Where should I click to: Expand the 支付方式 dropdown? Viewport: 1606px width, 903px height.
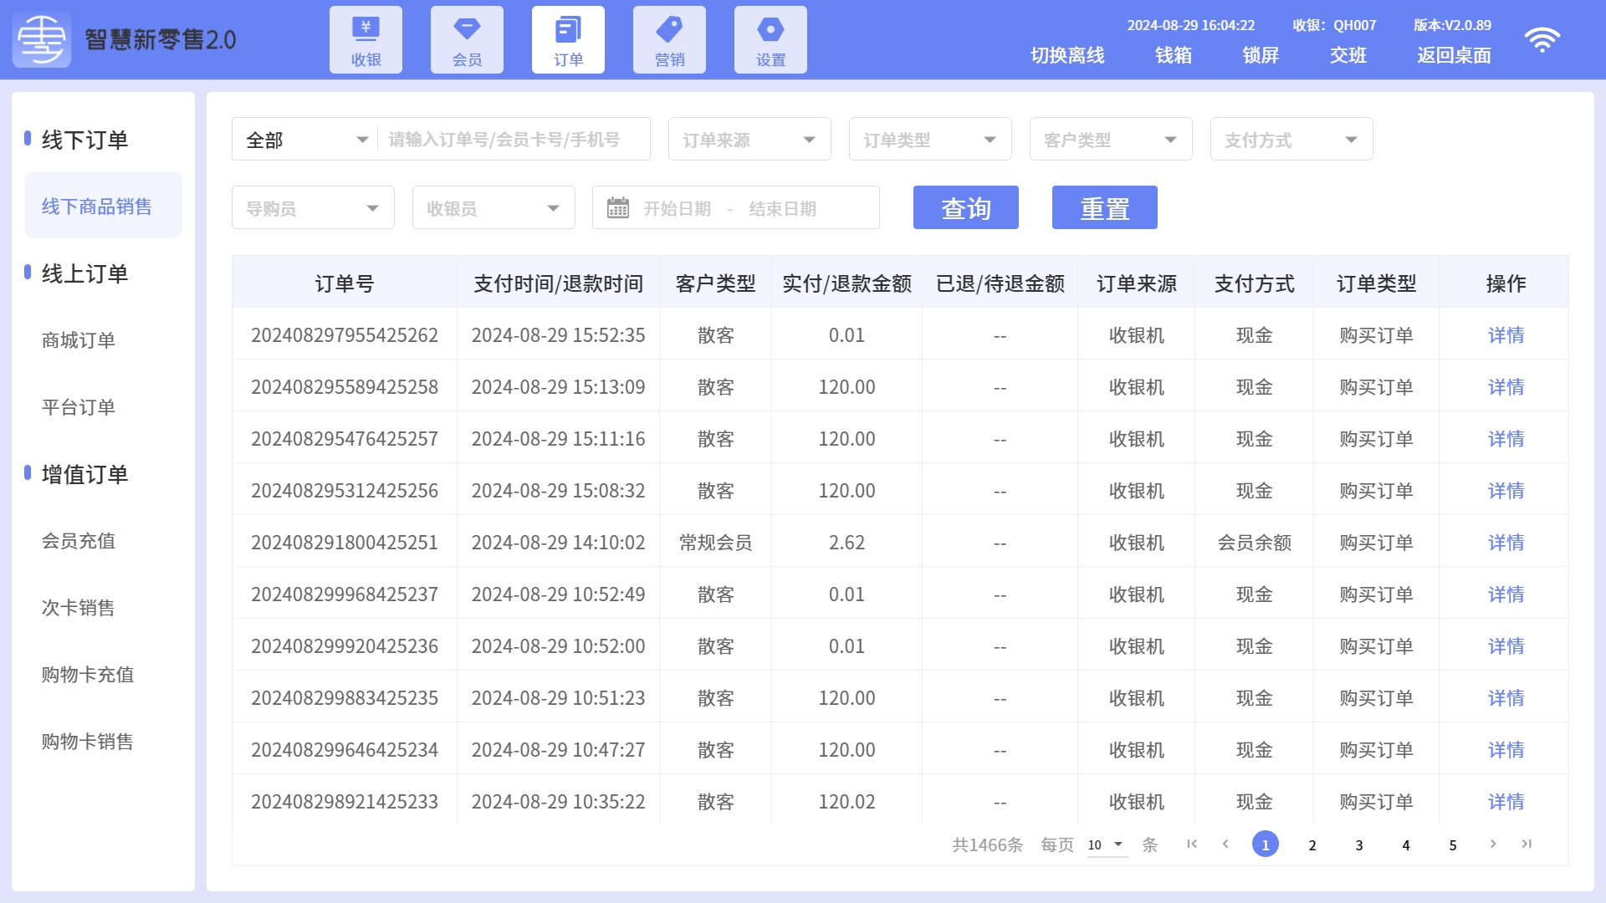[x=1291, y=140]
